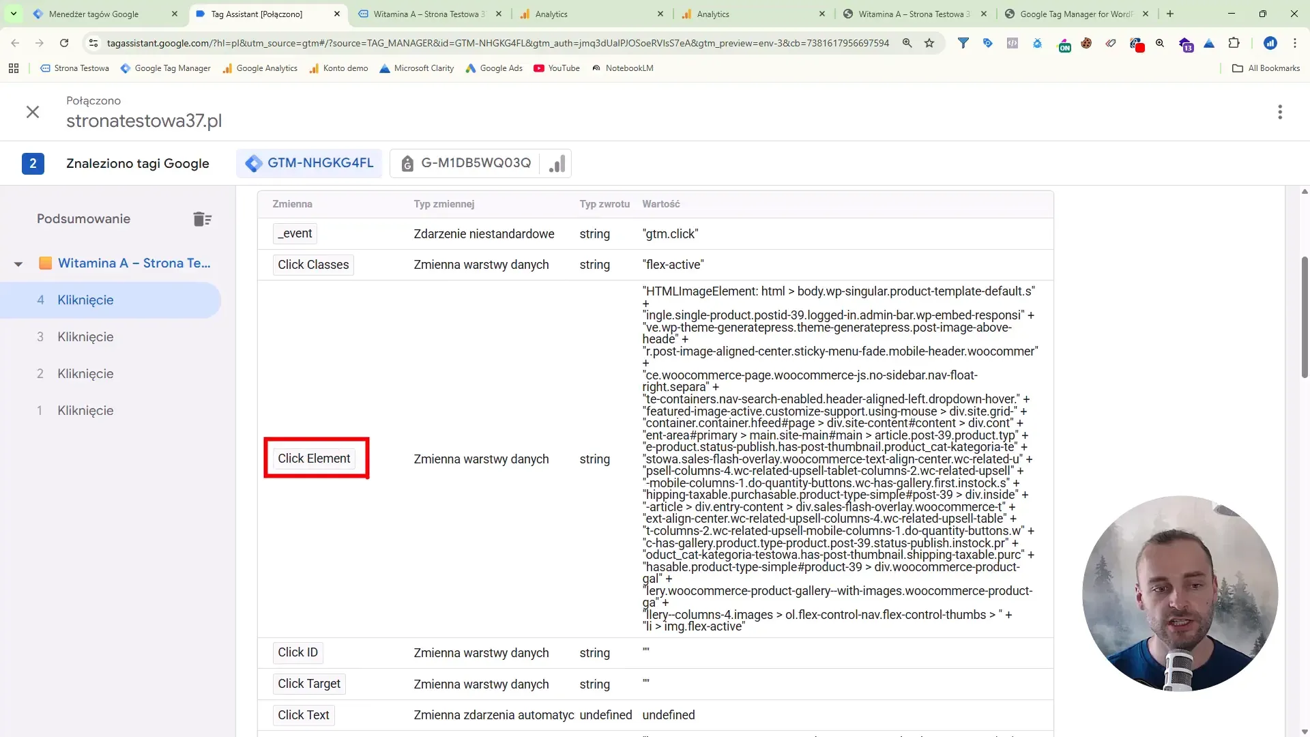Open NotebookLM bookmark
Viewport: 1310px width, 737px height.
coord(622,68)
